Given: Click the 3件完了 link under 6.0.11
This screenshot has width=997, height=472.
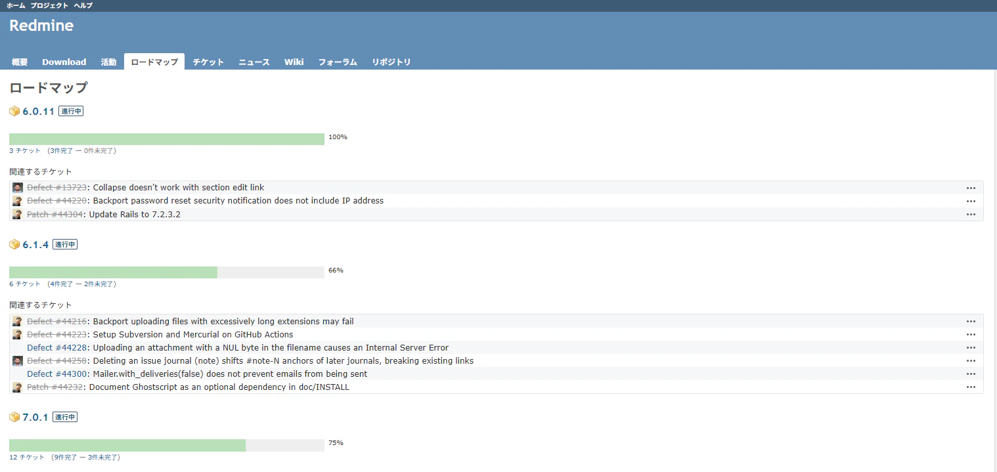Looking at the screenshot, I should coord(61,151).
